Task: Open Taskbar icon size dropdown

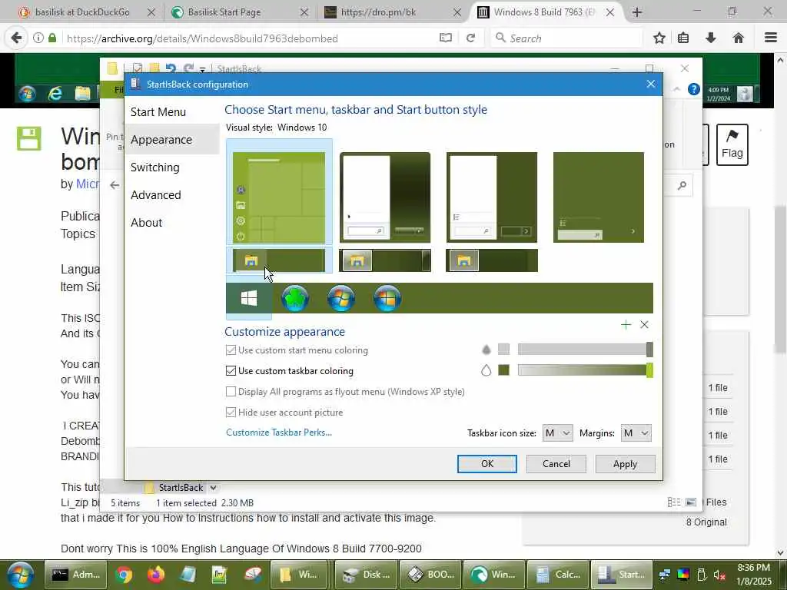Action: [558, 433]
